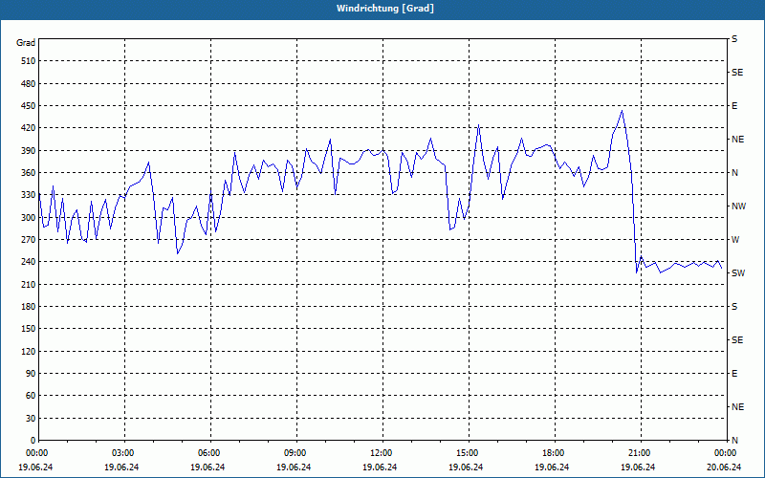Click the 19.06.24 date under 21:00
The height and width of the screenshot is (478, 765).
coord(638,467)
